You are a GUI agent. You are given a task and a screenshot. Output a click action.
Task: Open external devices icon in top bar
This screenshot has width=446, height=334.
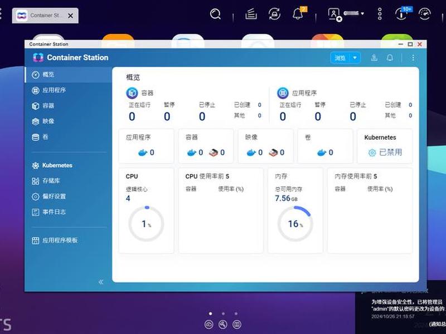coord(274,13)
